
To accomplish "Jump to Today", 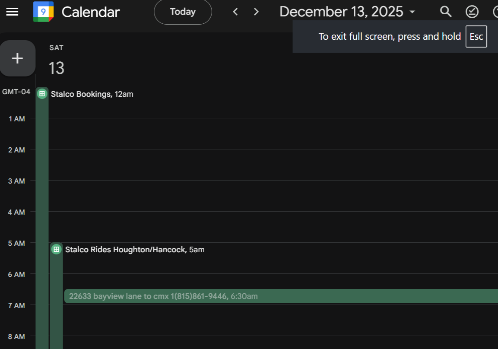I will [x=183, y=12].
